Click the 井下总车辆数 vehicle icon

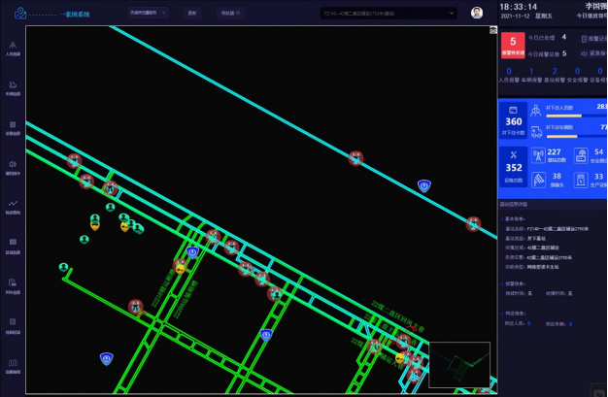click(x=536, y=131)
